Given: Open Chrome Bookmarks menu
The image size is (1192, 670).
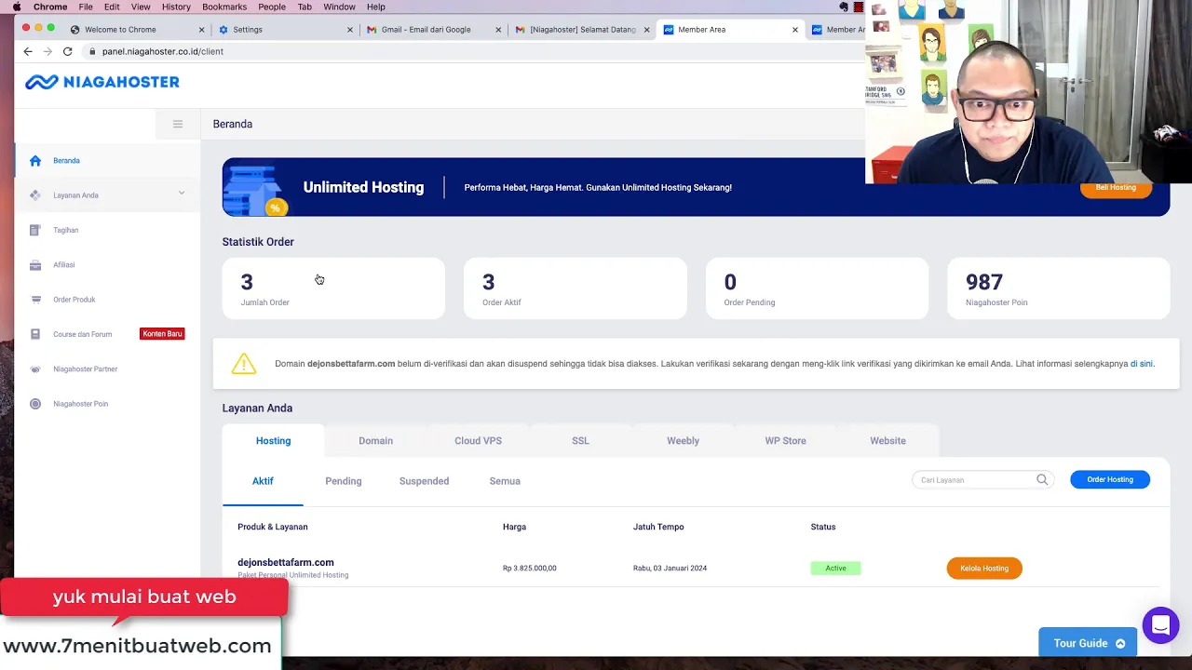Looking at the screenshot, I should click(x=224, y=7).
